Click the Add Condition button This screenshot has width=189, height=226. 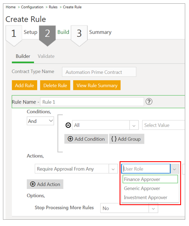point(86,139)
